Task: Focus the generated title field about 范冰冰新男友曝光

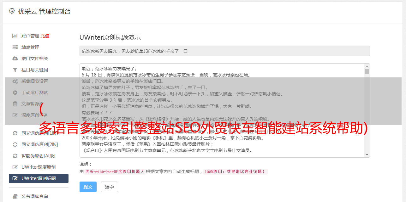Action: (x=224, y=51)
